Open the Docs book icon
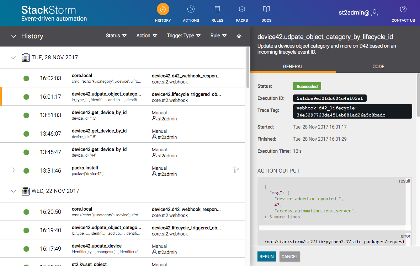The height and width of the screenshot is (266, 420). tap(266, 9)
